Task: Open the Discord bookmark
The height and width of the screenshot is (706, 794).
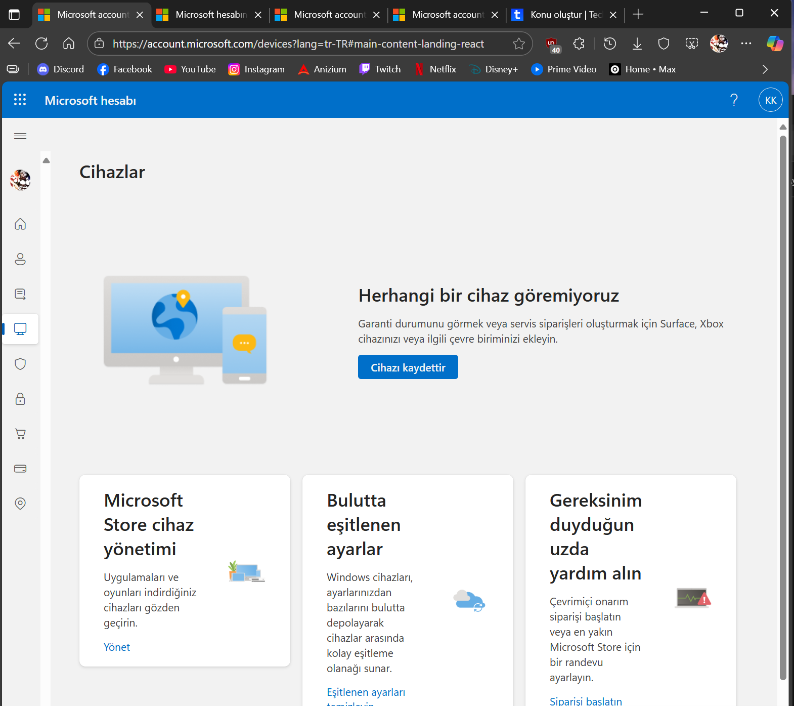Action: tap(60, 69)
